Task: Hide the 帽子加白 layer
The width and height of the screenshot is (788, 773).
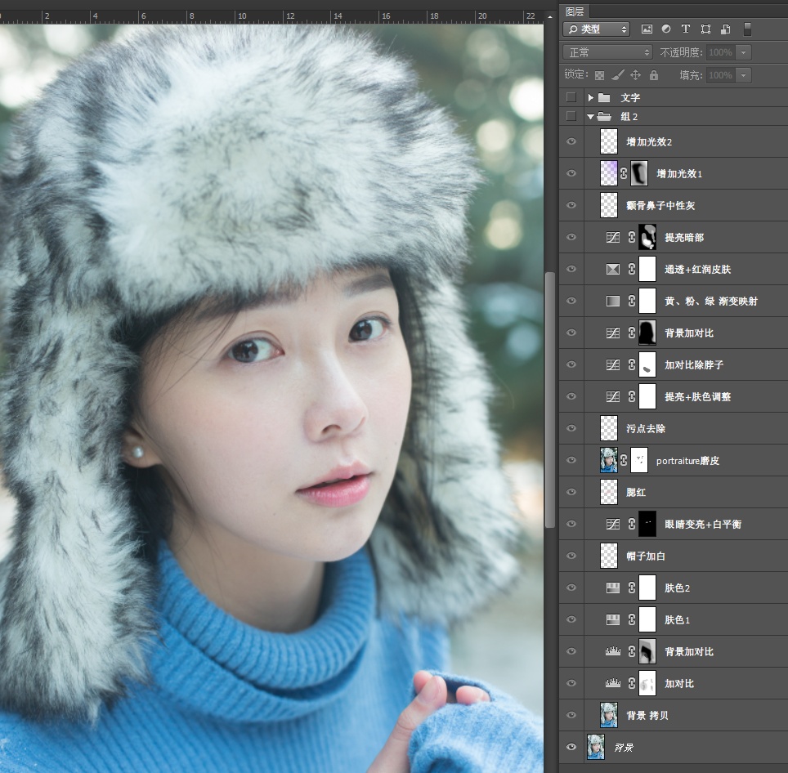Action: 571,556
